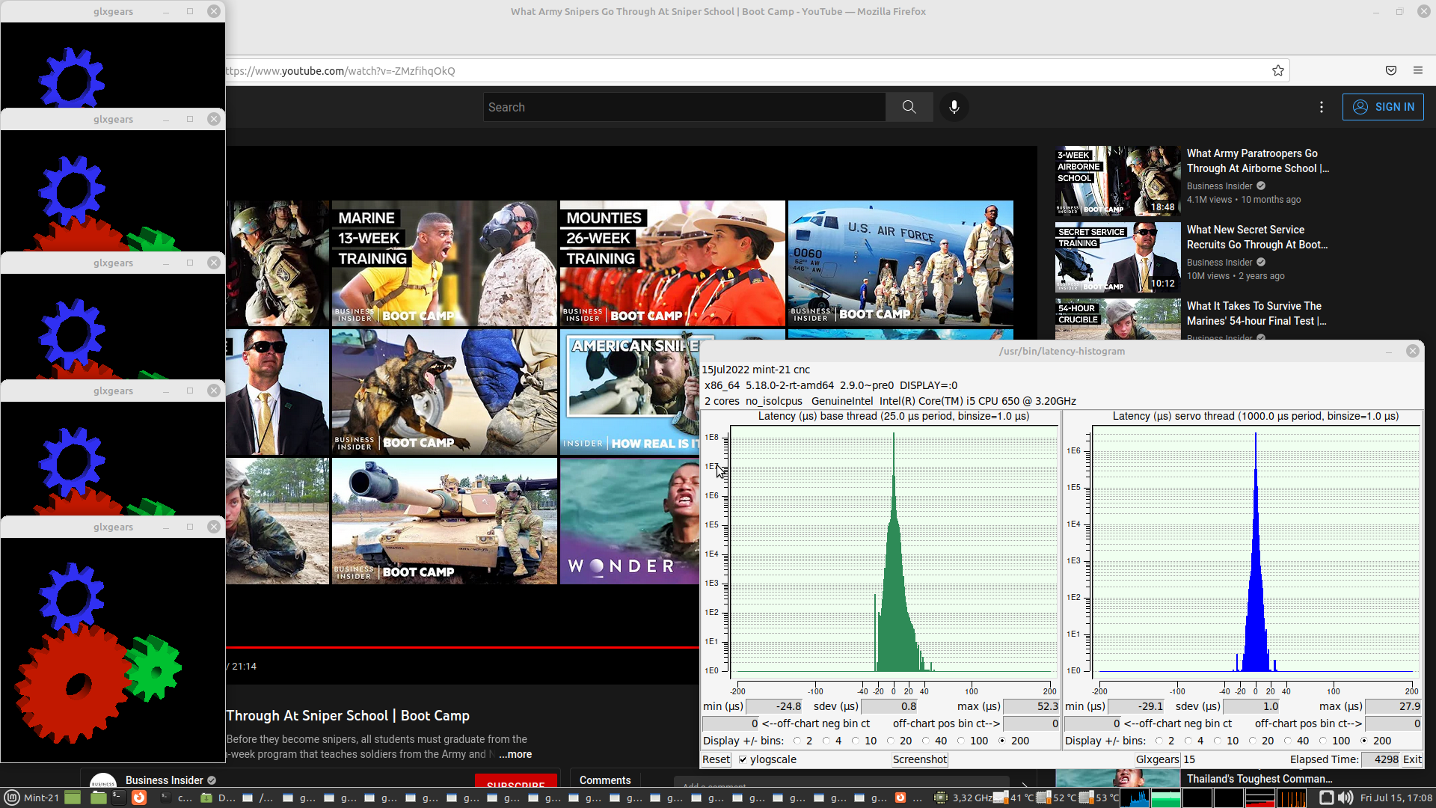The width and height of the screenshot is (1436, 808).
Task: Select 40 bins for base thread display
Action: pos(926,741)
